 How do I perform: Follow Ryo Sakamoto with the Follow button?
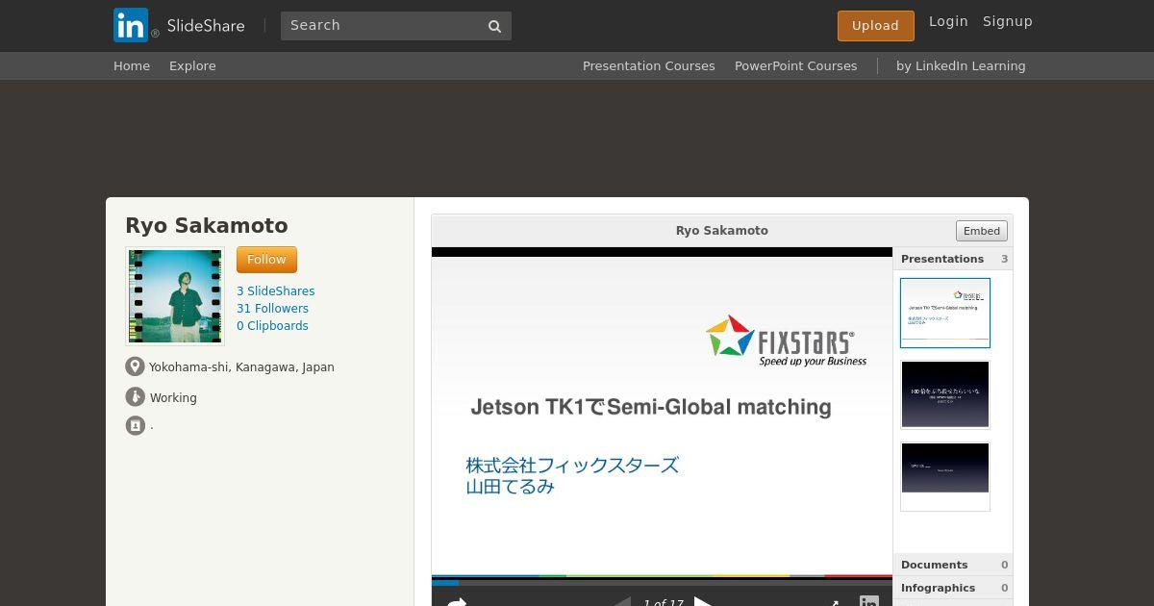click(x=266, y=260)
